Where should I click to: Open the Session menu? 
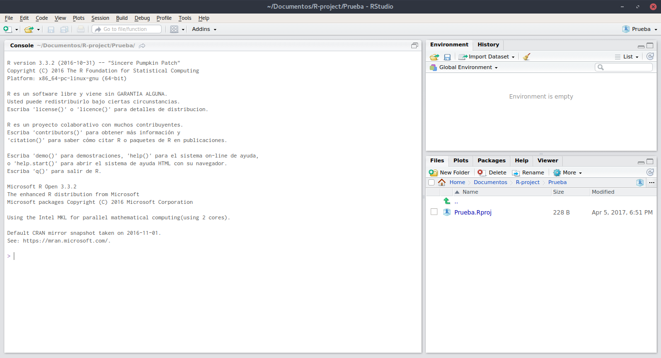pyautogui.click(x=100, y=18)
